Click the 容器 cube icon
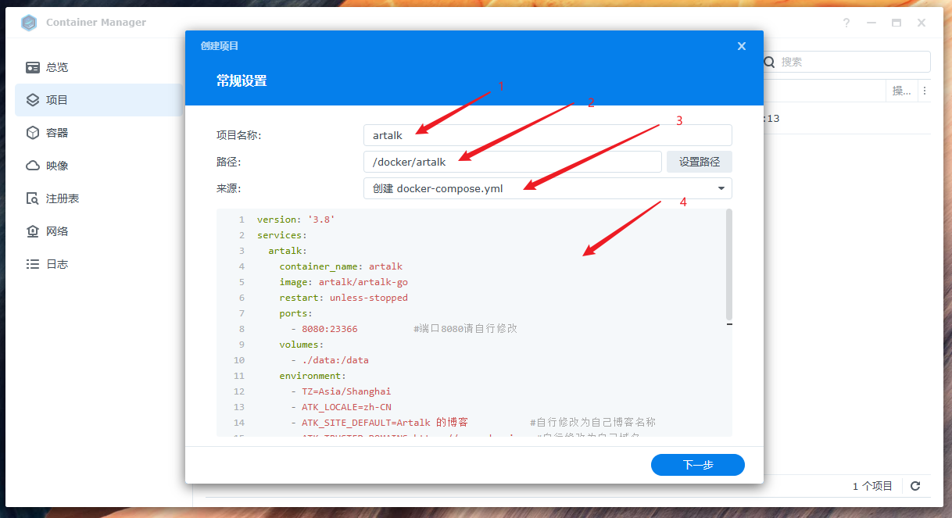This screenshot has height=518, width=952. [33, 133]
